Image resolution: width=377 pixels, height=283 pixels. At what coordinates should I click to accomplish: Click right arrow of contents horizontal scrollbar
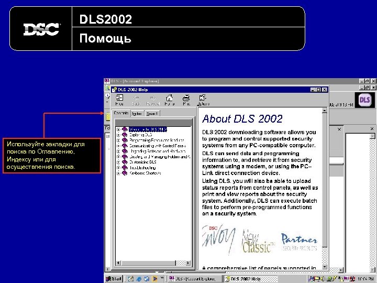coord(188,263)
